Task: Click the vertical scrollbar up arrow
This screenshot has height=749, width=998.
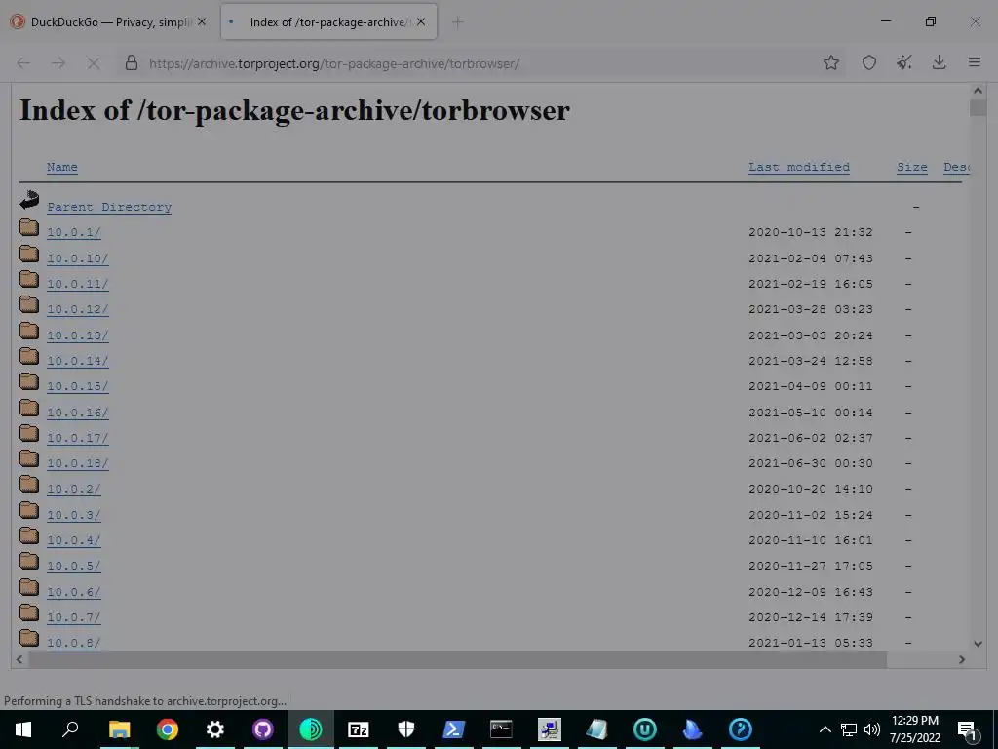Action: point(978,91)
